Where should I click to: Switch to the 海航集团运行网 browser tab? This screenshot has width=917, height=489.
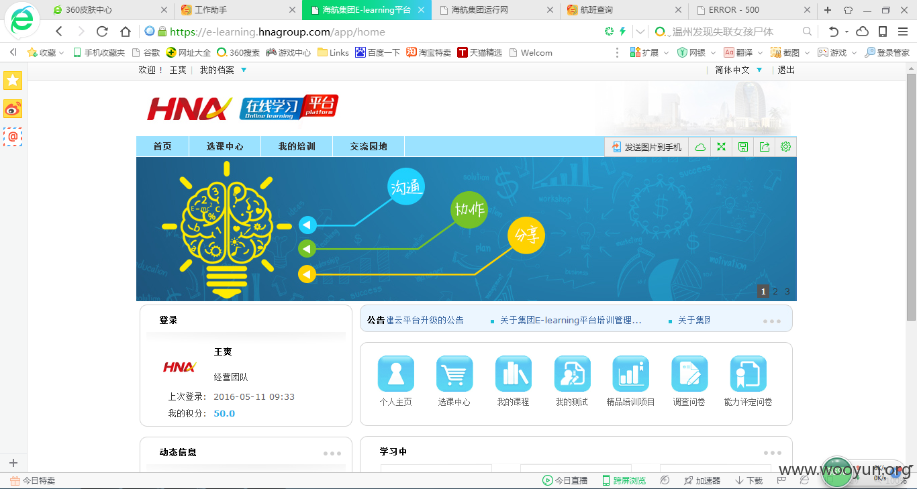(x=495, y=10)
